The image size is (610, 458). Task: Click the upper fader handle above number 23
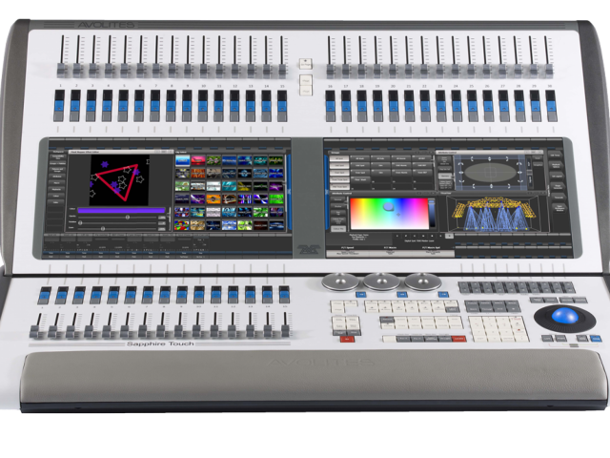click(439, 70)
